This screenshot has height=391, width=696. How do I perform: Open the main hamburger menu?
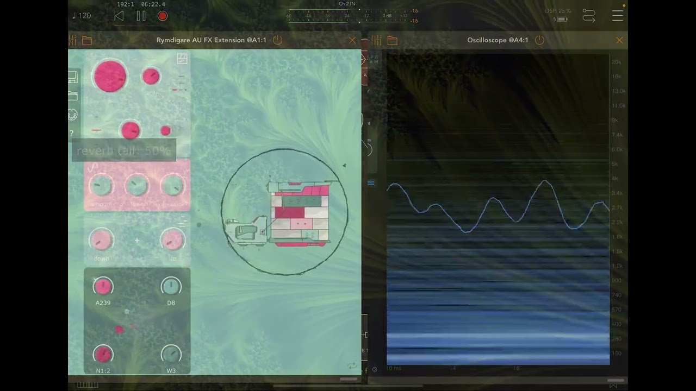(x=618, y=16)
